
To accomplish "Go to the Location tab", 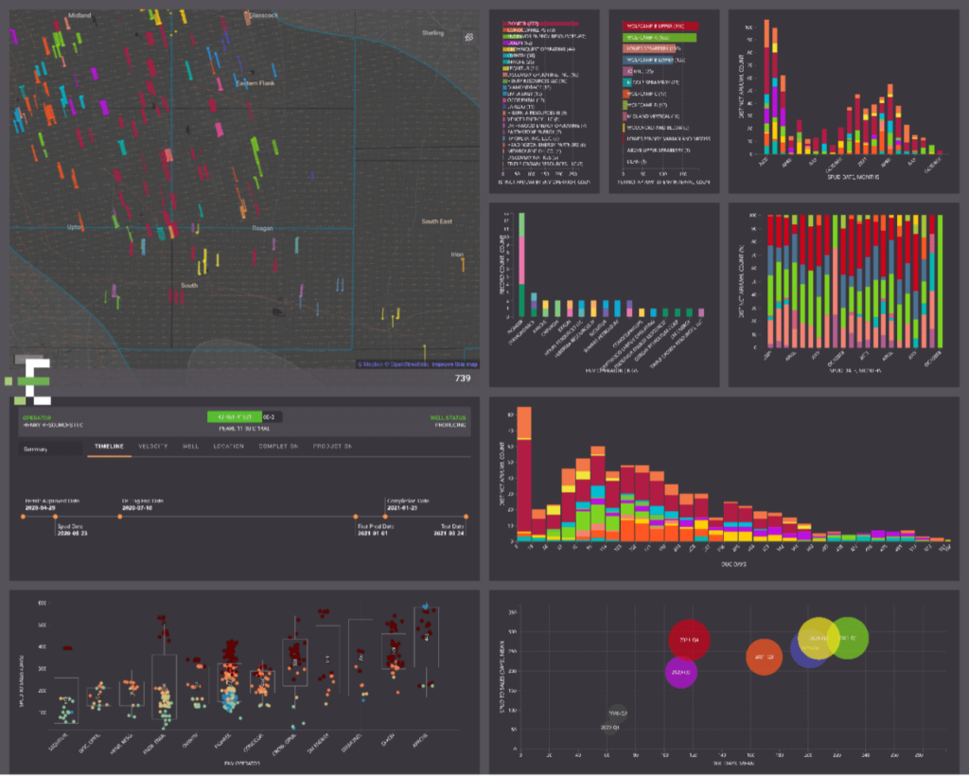I will (x=228, y=446).
